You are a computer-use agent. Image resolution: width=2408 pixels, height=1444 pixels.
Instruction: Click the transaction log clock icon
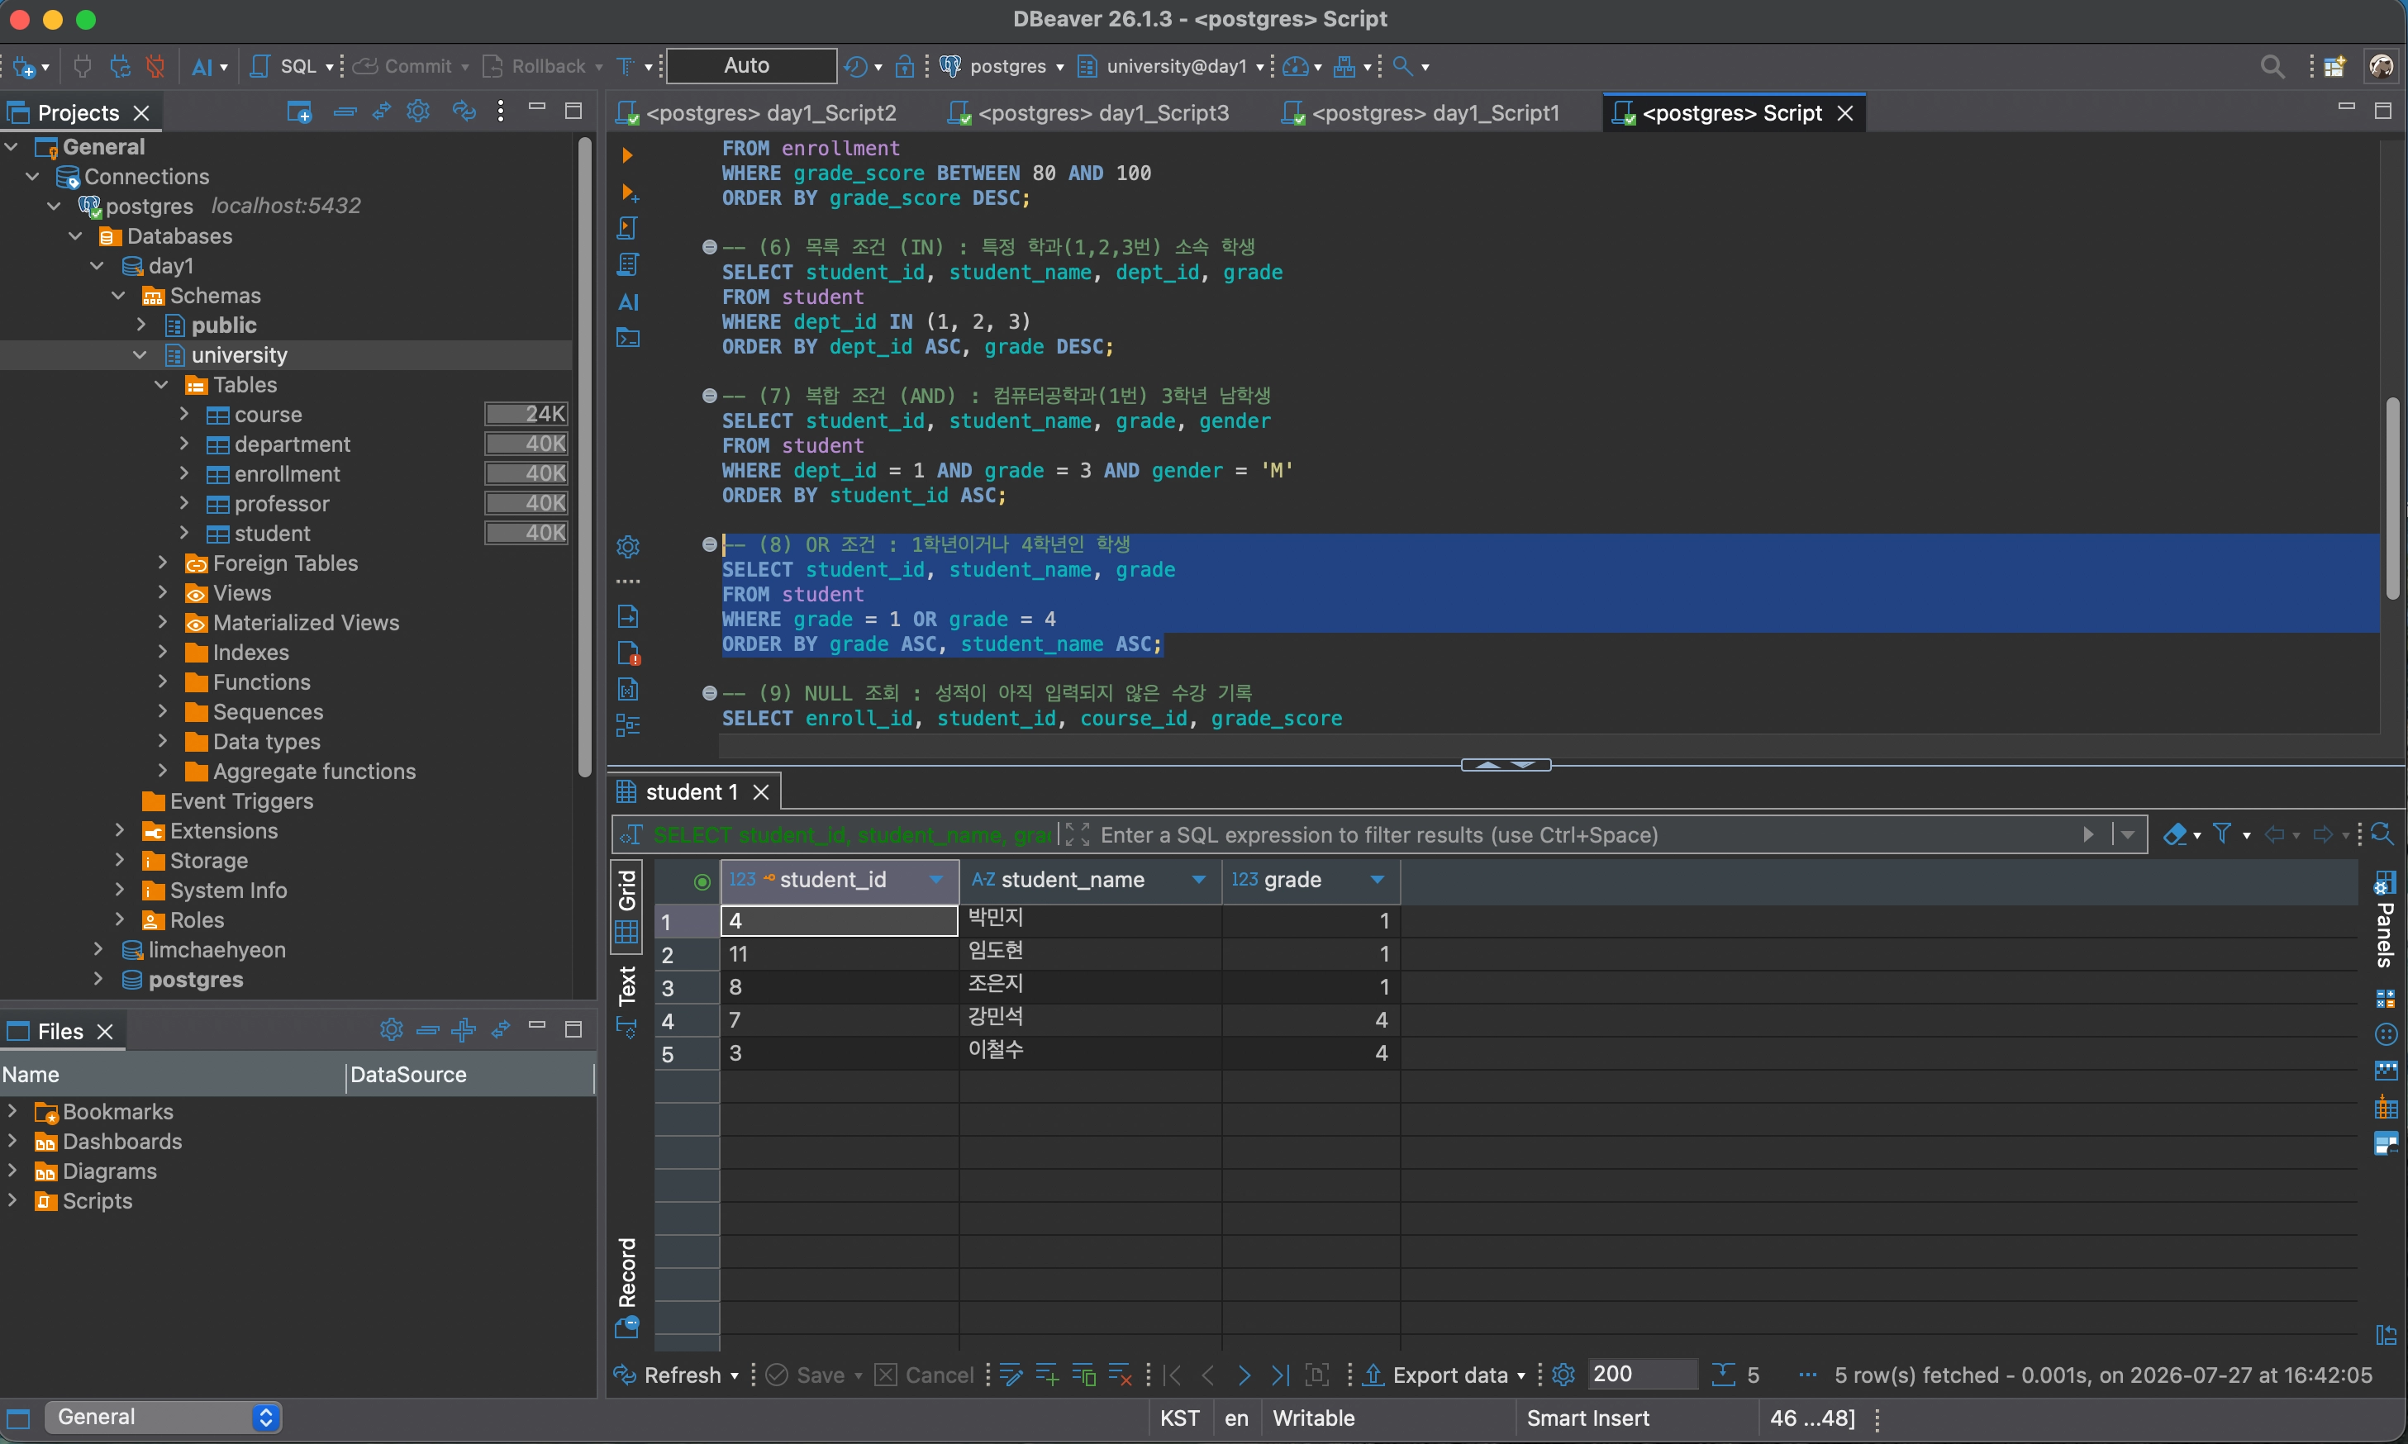855,66
